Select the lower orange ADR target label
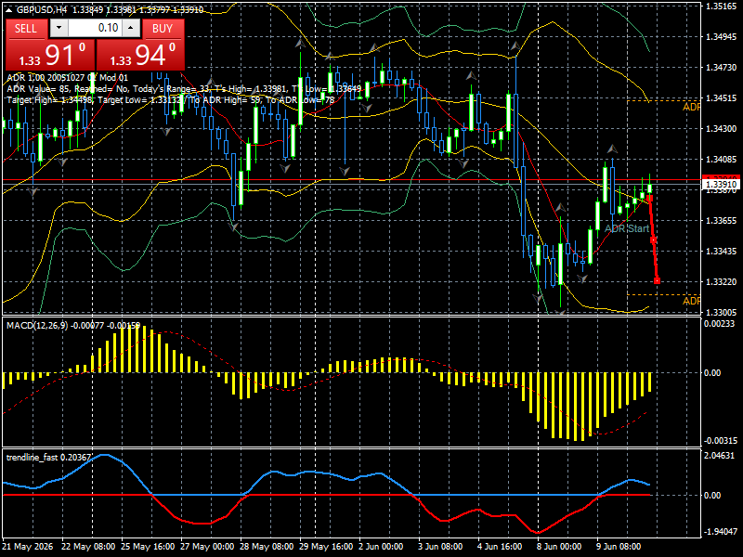743x557 pixels. pos(691,301)
